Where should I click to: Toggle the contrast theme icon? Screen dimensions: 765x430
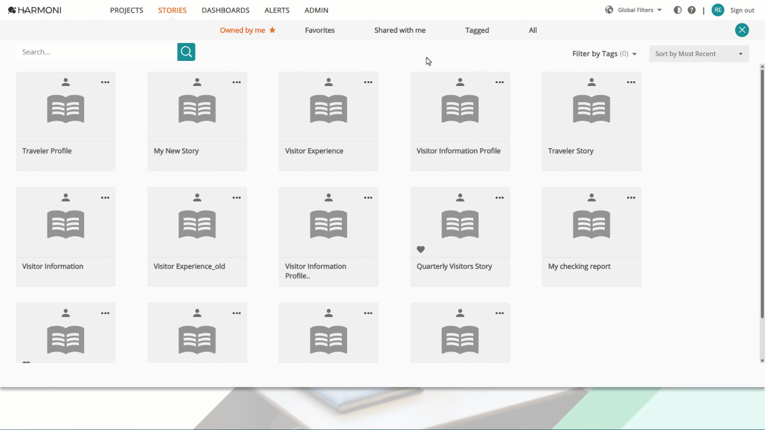coord(678,10)
